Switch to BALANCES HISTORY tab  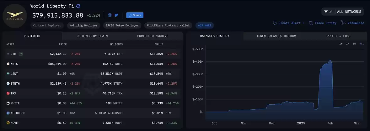(x=214, y=36)
